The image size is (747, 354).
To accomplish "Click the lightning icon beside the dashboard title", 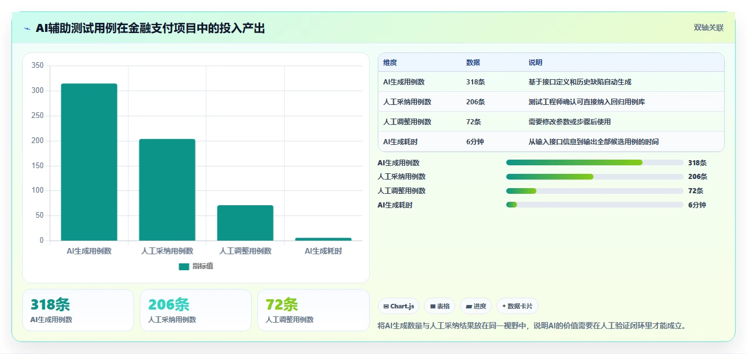I will point(27,29).
